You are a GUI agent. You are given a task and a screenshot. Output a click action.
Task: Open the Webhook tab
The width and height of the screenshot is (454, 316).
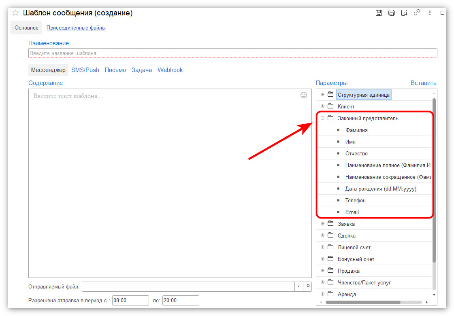170,70
